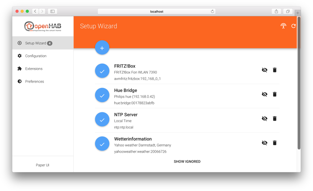Viewport: 313px width, 191px height.
Task: Refresh the inbox with the reload icon
Action: click(x=293, y=26)
